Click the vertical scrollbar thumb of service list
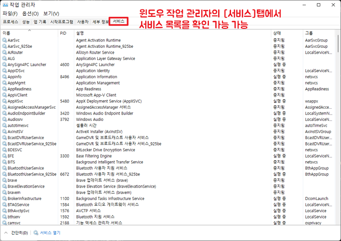 (338, 44)
